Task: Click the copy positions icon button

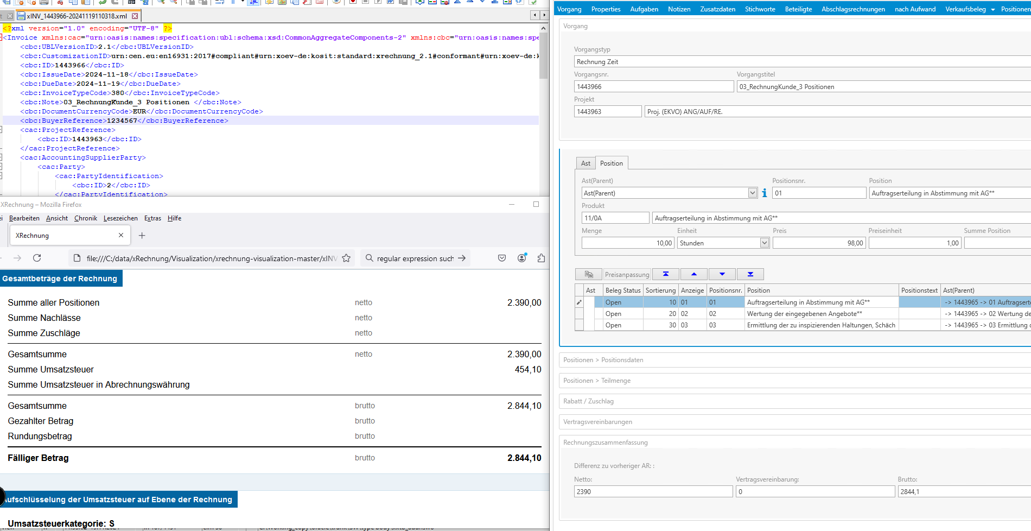Action: pyautogui.click(x=588, y=274)
